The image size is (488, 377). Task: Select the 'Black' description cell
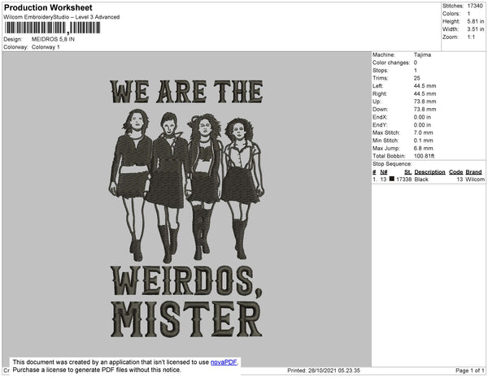click(x=421, y=180)
